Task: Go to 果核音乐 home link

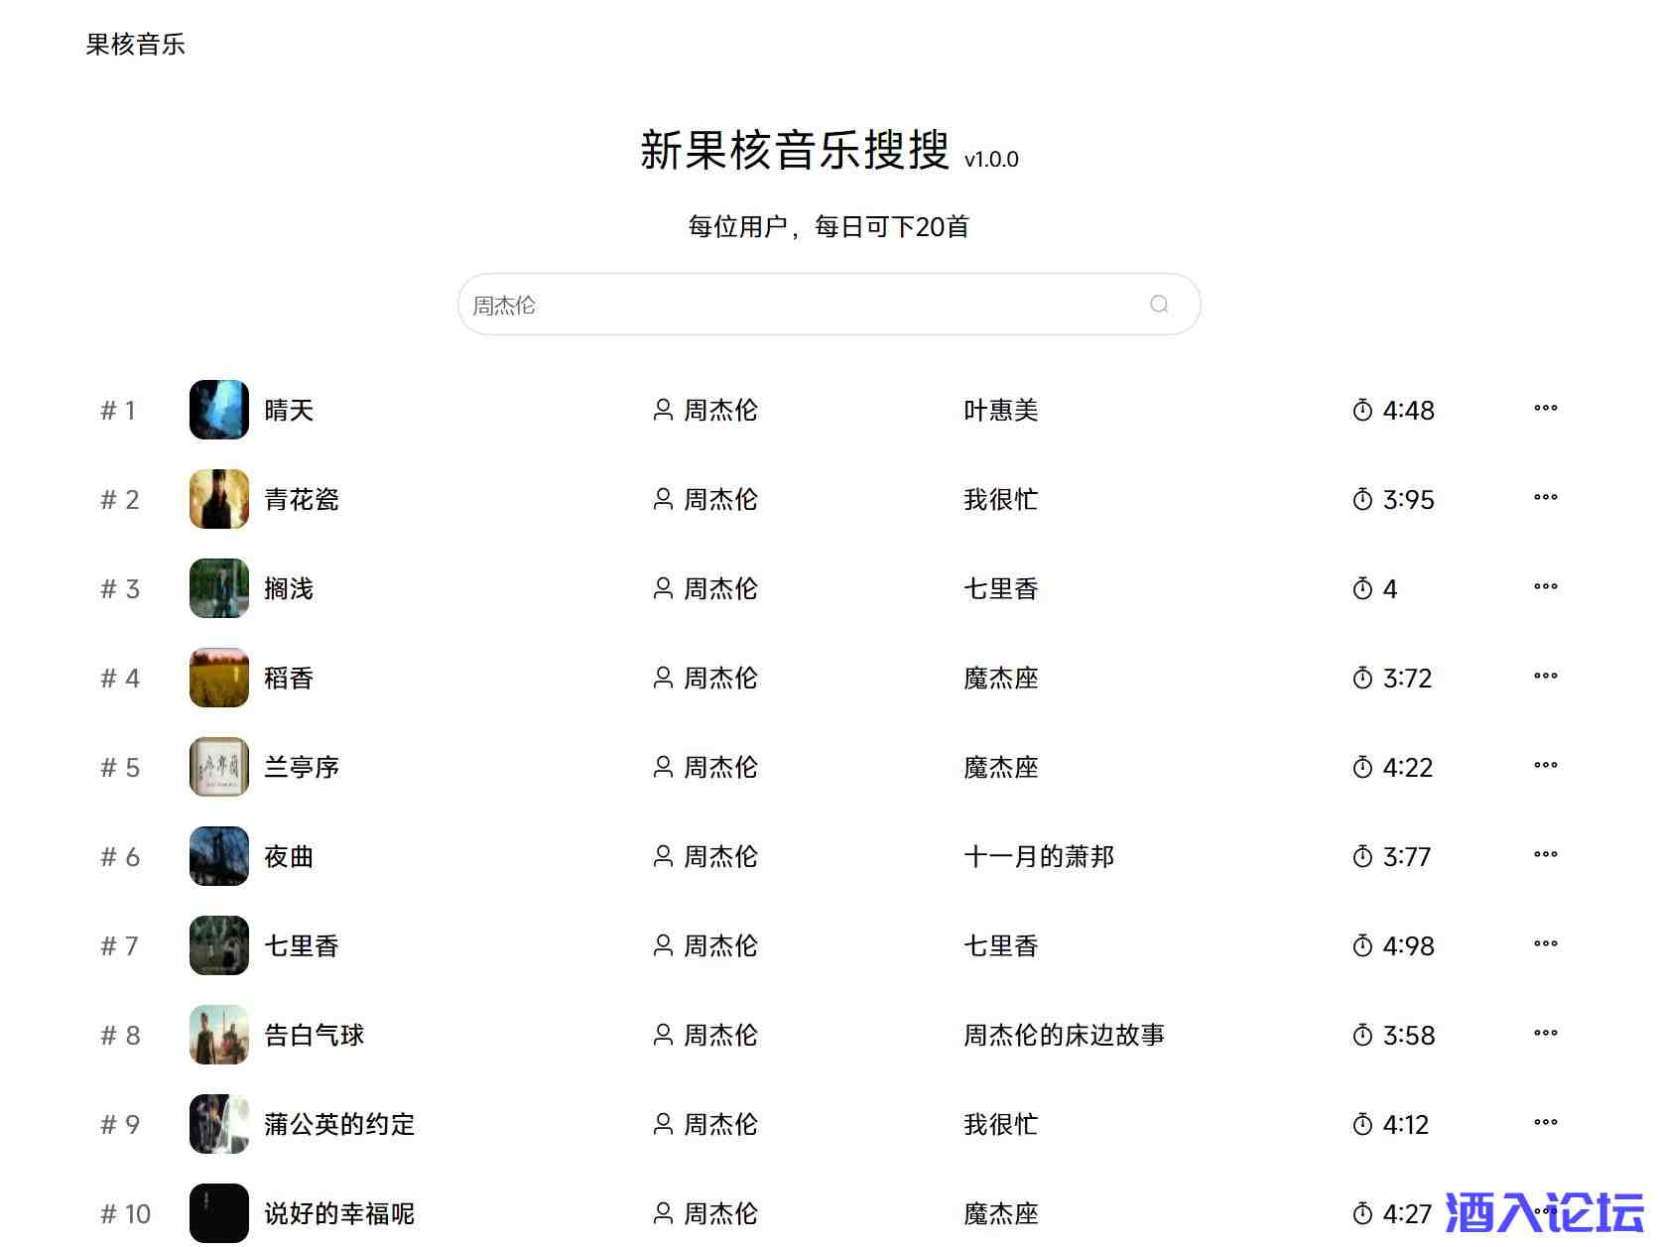Action: [135, 45]
